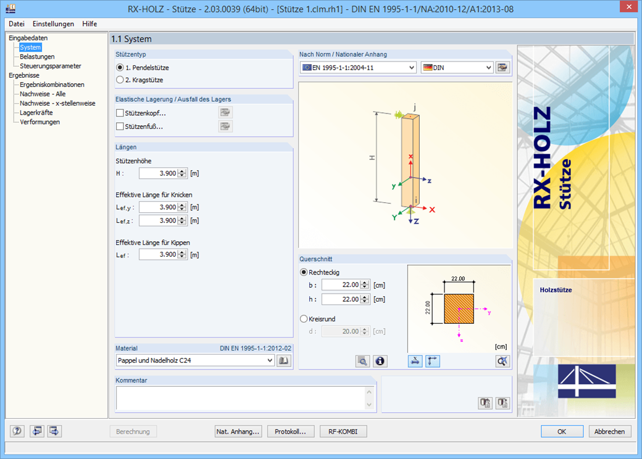Image resolution: width=642 pixels, height=459 pixels.
Task: Open Verformungen in the tree
Action: tap(40, 122)
